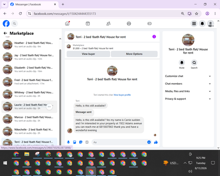The height and width of the screenshot is (176, 220).
Task: Click the Chrome zoom icon in address bar
Action: 183,14
